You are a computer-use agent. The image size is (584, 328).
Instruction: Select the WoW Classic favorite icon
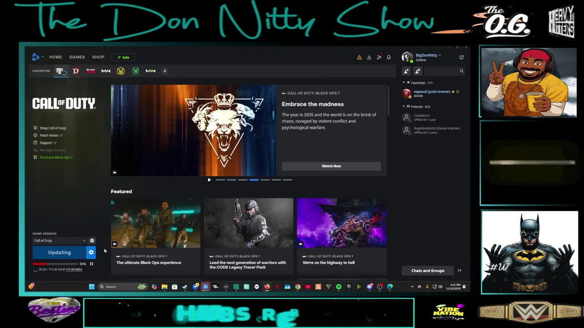[x=136, y=71]
